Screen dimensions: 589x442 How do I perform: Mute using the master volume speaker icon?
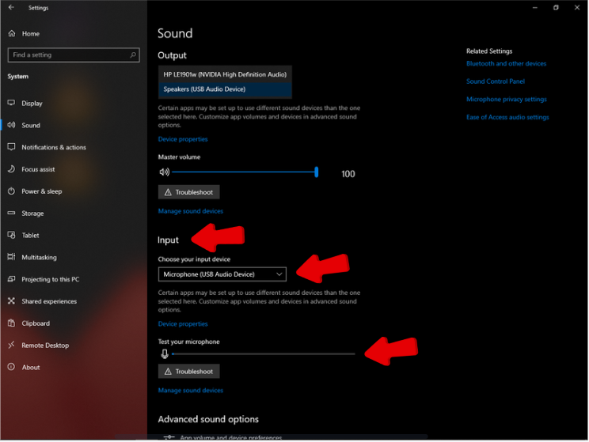164,172
